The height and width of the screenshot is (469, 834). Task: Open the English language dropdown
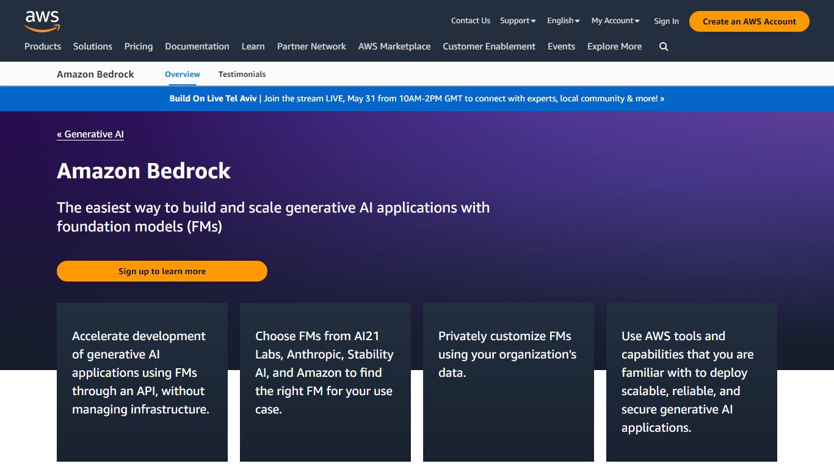562,20
